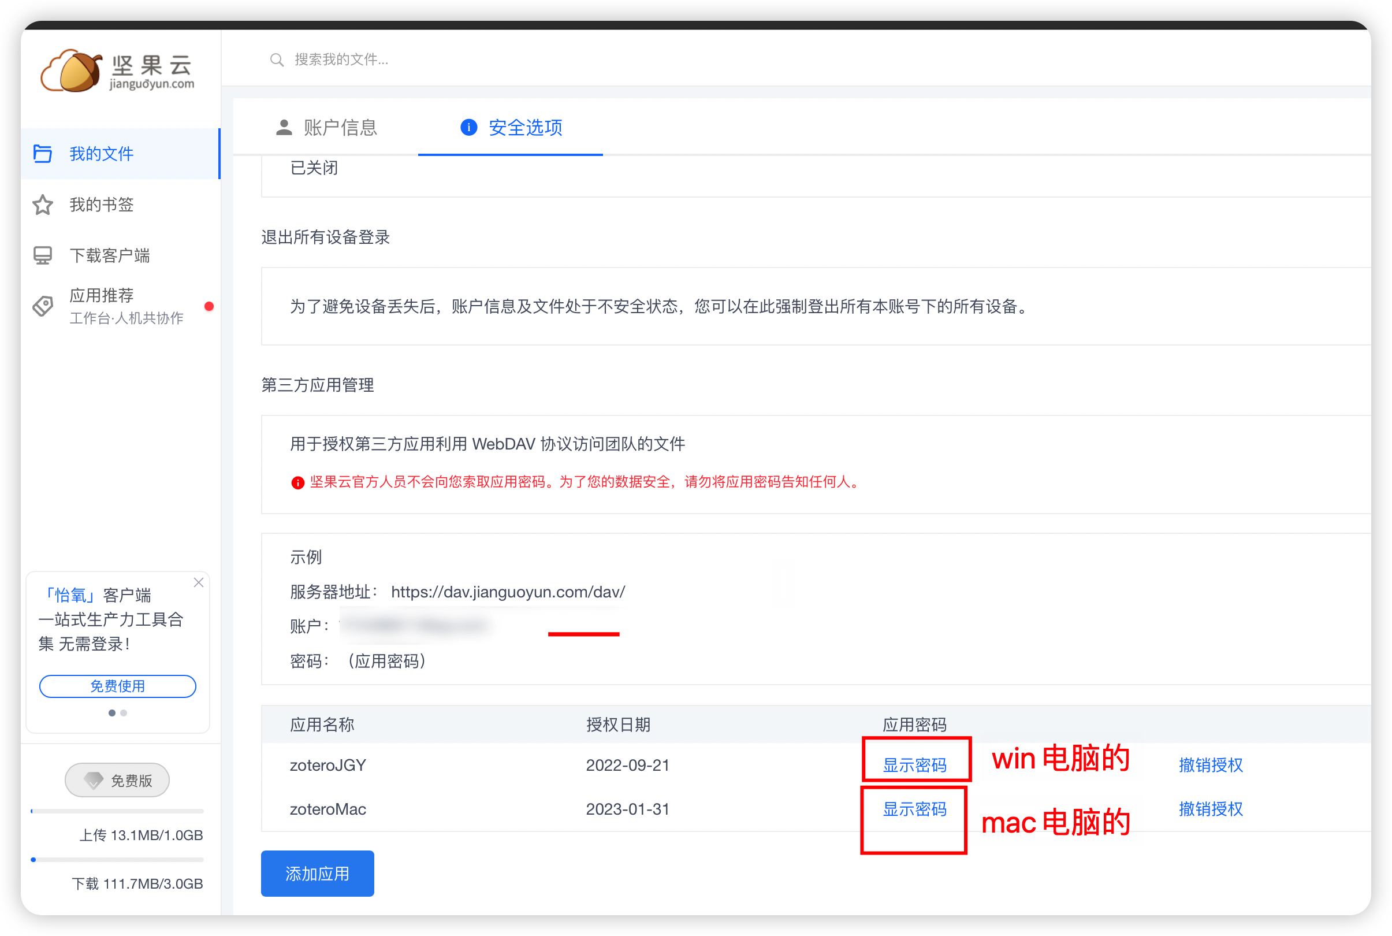Click the info icon on 安全选项 tab
The image size is (1392, 936).
pyautogui.click(x=469, y=127)
